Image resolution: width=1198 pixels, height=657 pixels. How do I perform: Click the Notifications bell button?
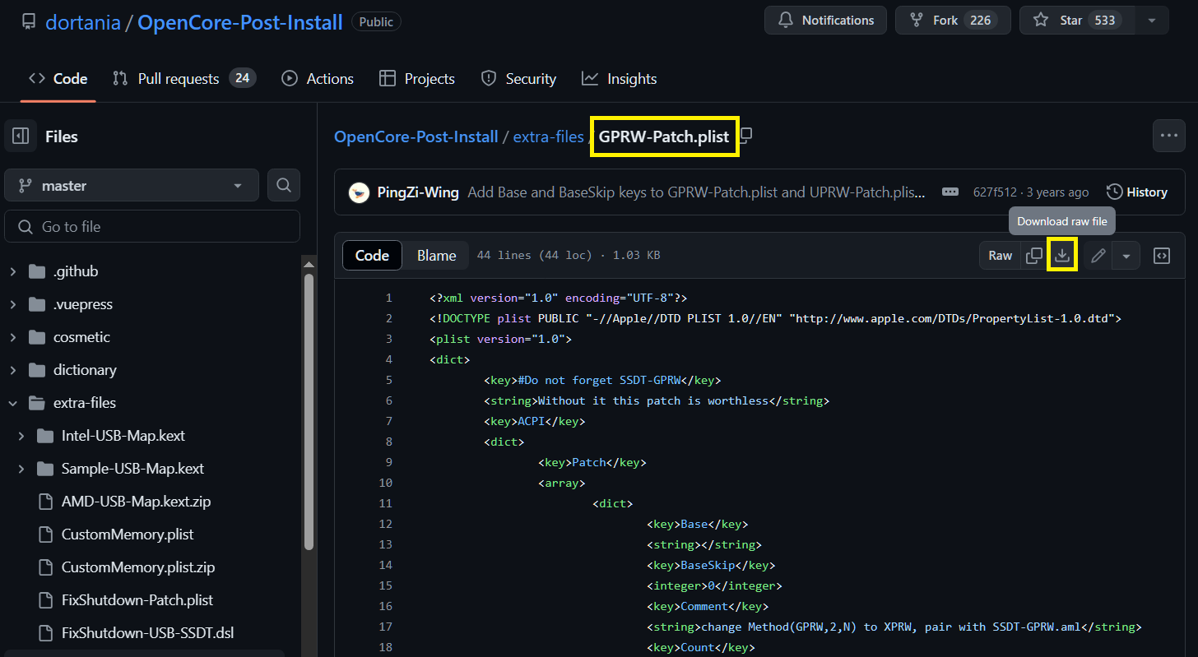pyautogui.click(x=825, y=21)
